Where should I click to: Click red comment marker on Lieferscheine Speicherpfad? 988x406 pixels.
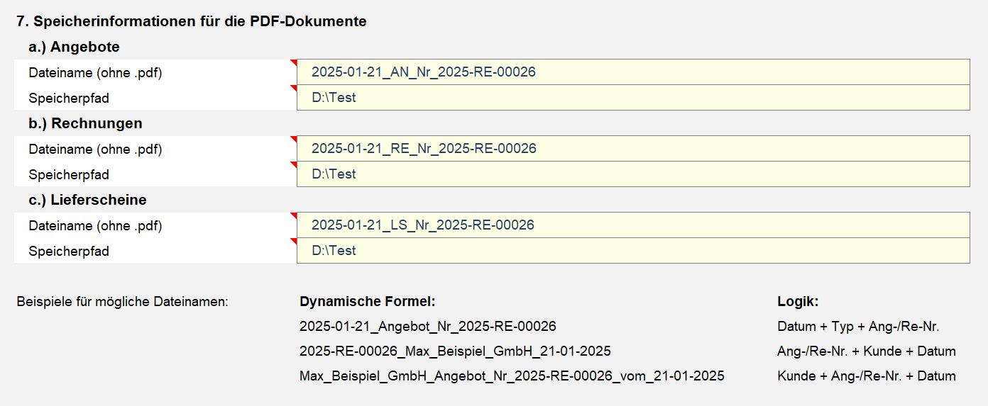click(294, 241)
